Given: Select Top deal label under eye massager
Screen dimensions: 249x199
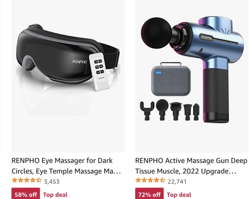Looking at the screenshot, I should click(x=55, y=195).
